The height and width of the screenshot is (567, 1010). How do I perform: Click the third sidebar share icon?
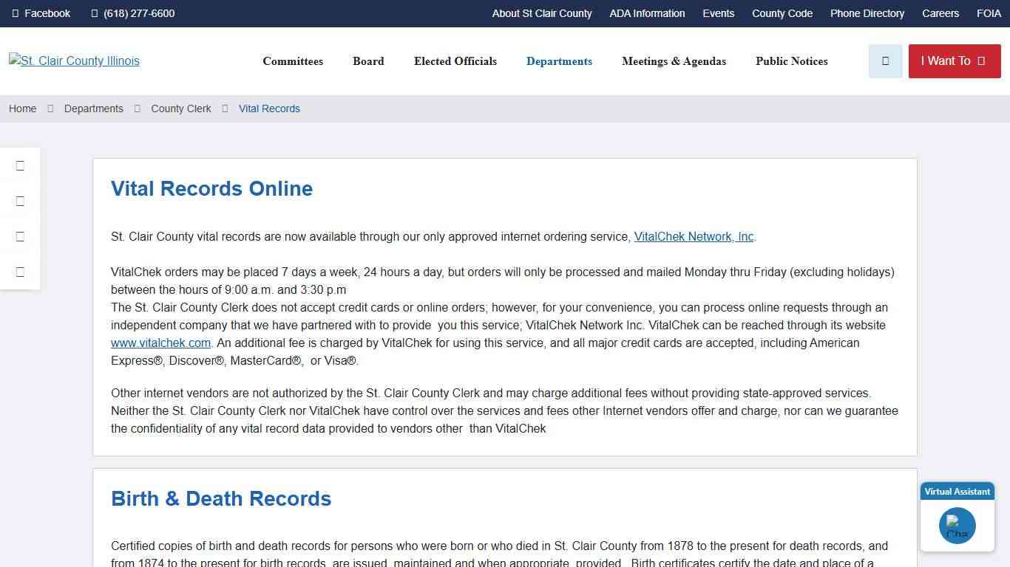(x=20, y=236)
